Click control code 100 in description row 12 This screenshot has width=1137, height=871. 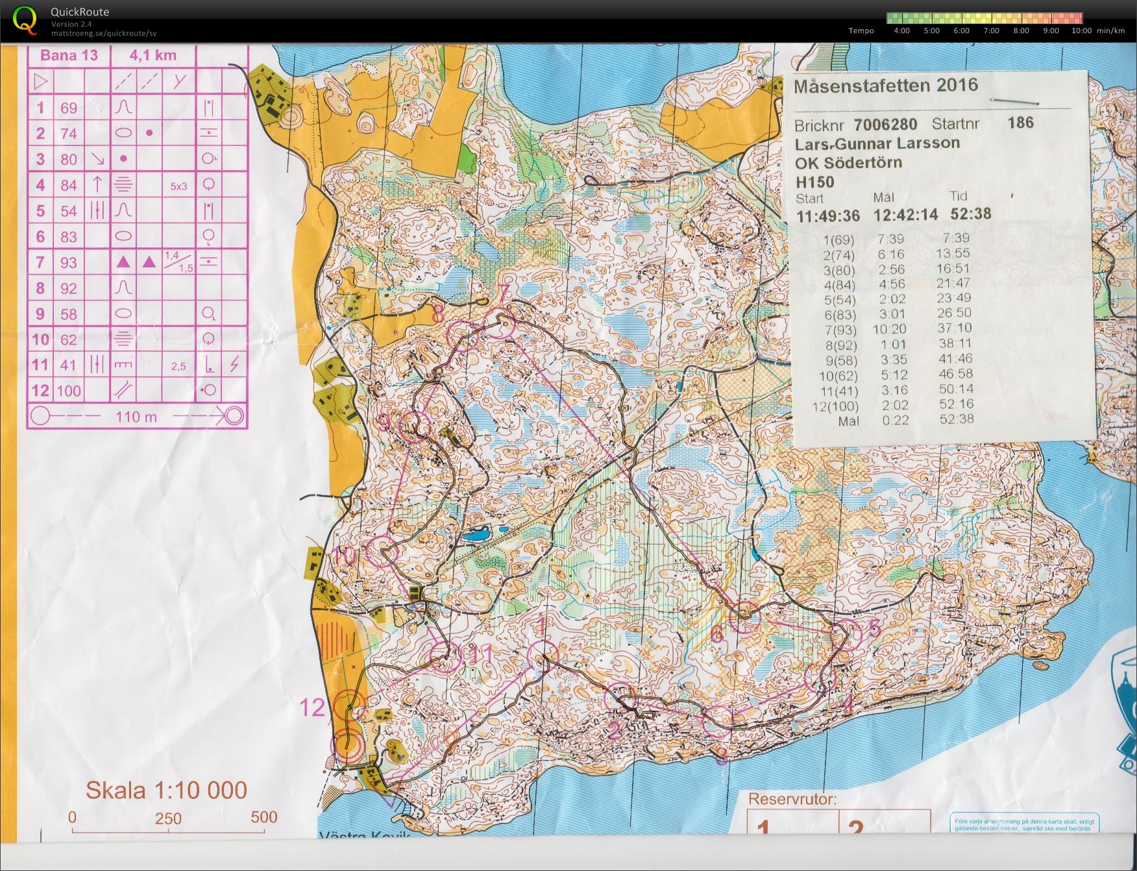click(x=69, y=391)
